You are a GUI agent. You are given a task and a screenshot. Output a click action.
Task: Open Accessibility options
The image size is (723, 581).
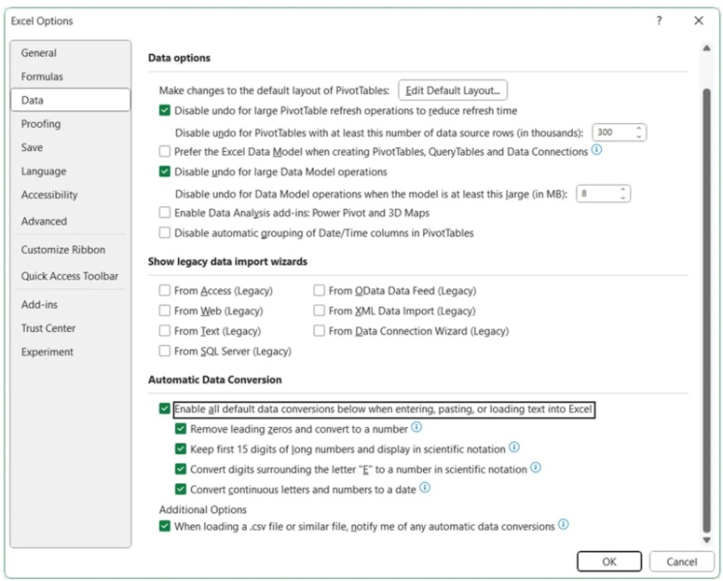70,195
